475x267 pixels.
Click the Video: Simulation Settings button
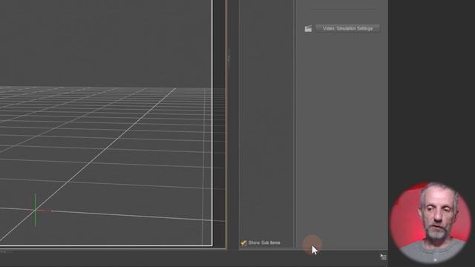click(347, 28)
